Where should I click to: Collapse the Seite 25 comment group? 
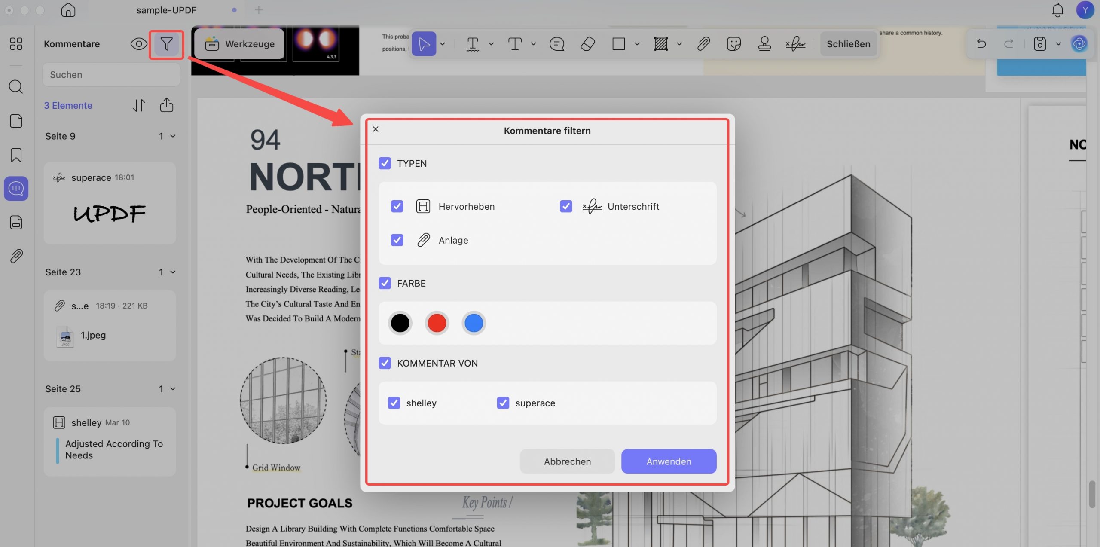tap(173, 389)
